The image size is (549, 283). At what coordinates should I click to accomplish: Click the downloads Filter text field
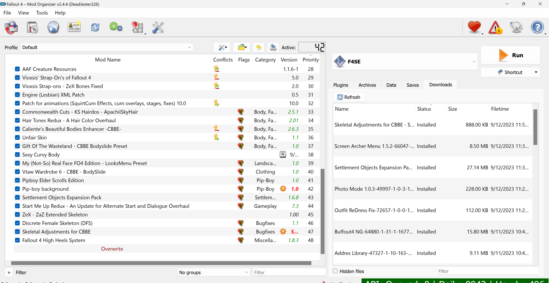[x=488, y=271]
